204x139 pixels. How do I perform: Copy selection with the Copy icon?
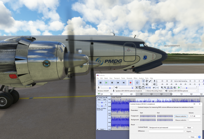(x=140, y=88)
